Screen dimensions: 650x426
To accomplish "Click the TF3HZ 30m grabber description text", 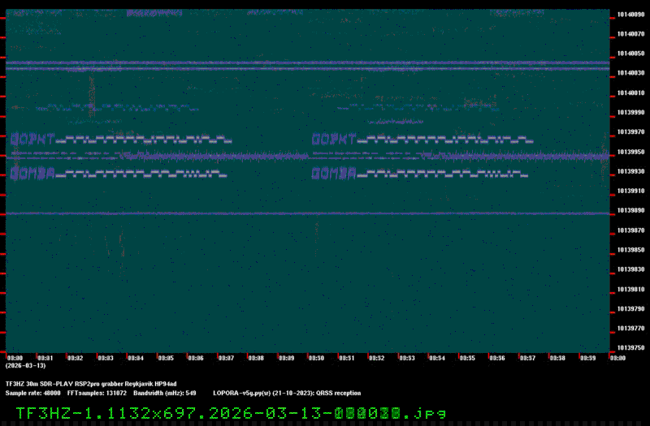I will (91, 384).
